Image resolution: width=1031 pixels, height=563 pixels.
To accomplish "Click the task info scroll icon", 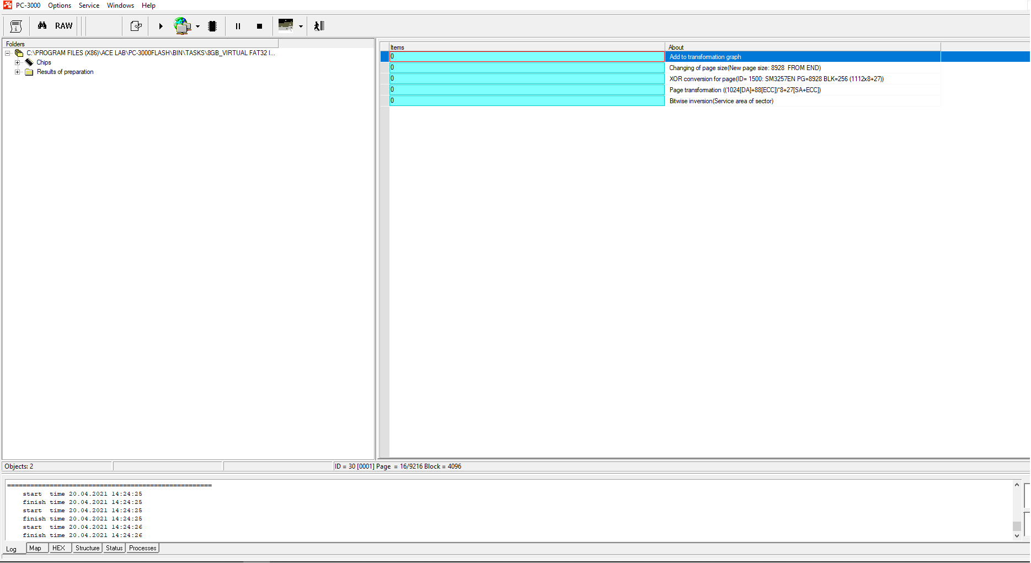I will [16, 26].
